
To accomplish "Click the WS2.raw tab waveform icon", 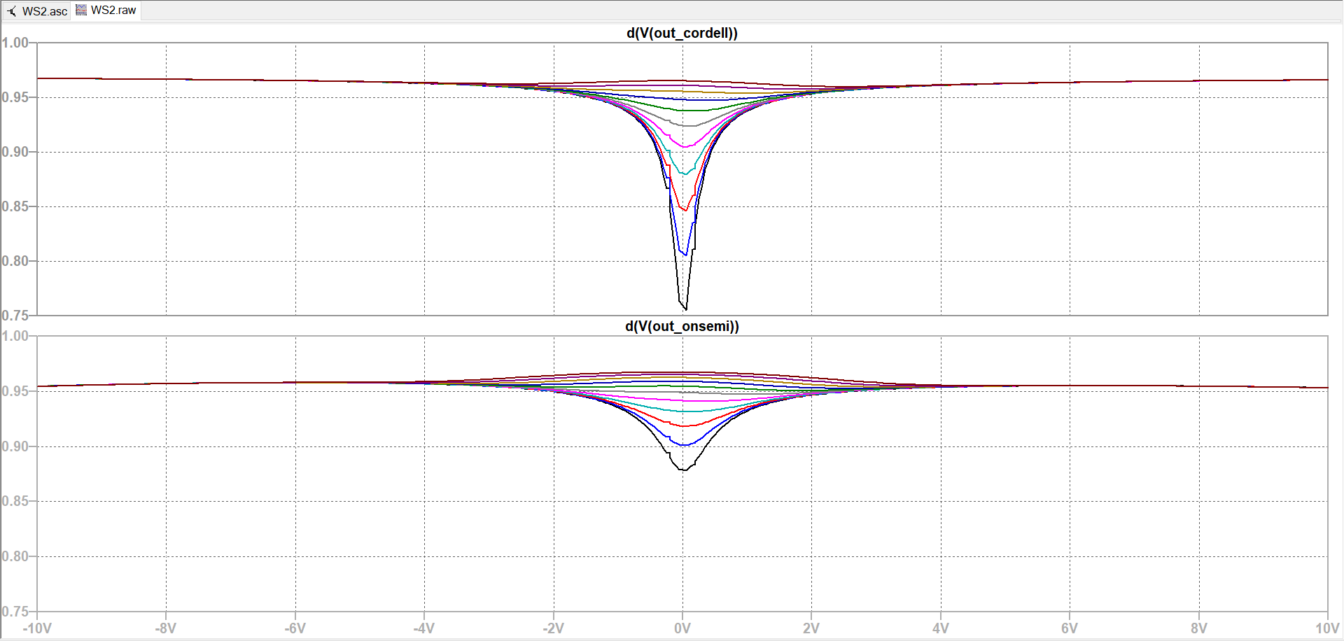I will coord(81,10).
